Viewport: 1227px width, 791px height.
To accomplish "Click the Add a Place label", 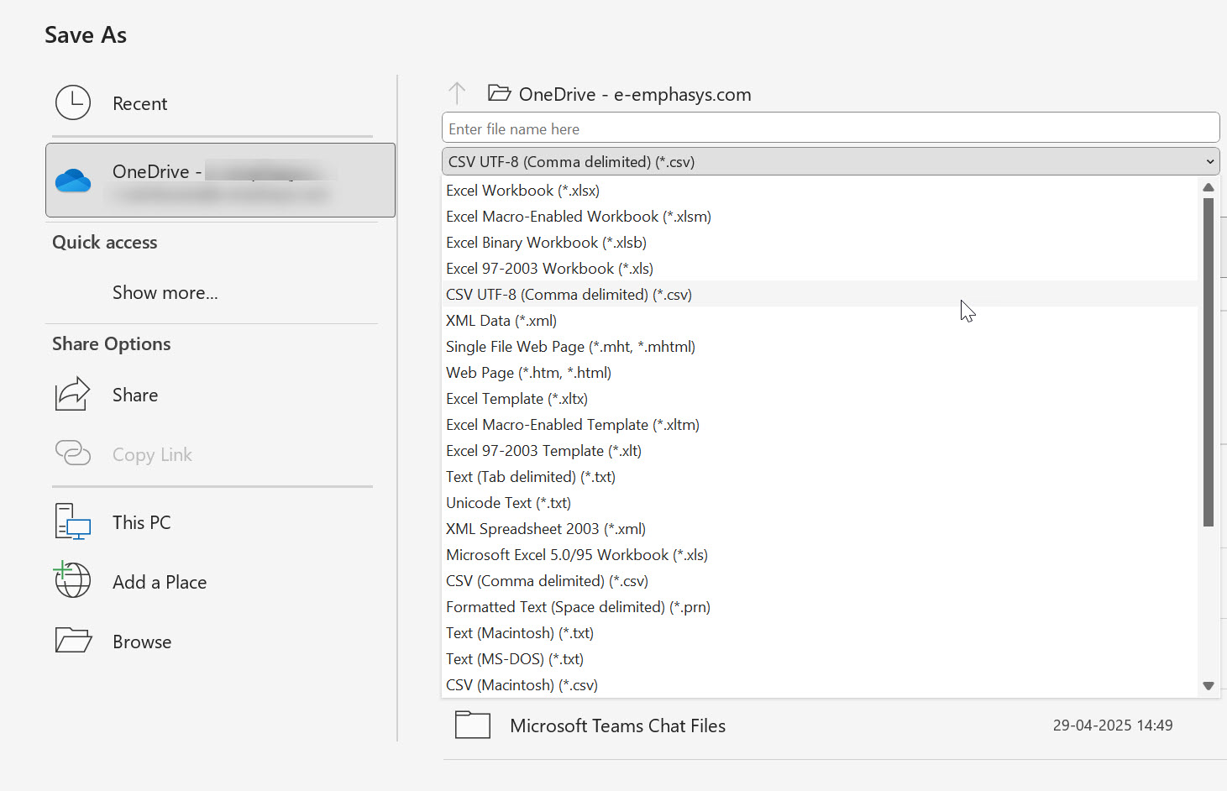I will coord(160,582).
